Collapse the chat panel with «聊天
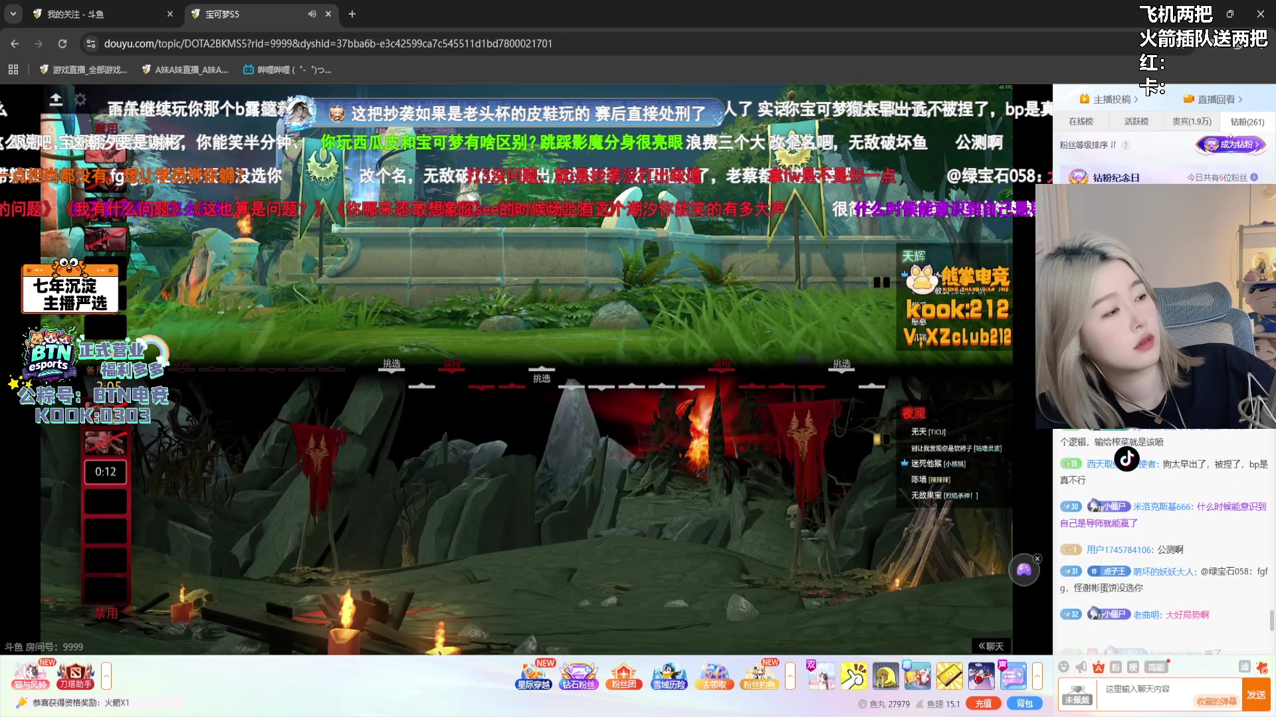 click(x=991, y=646)
